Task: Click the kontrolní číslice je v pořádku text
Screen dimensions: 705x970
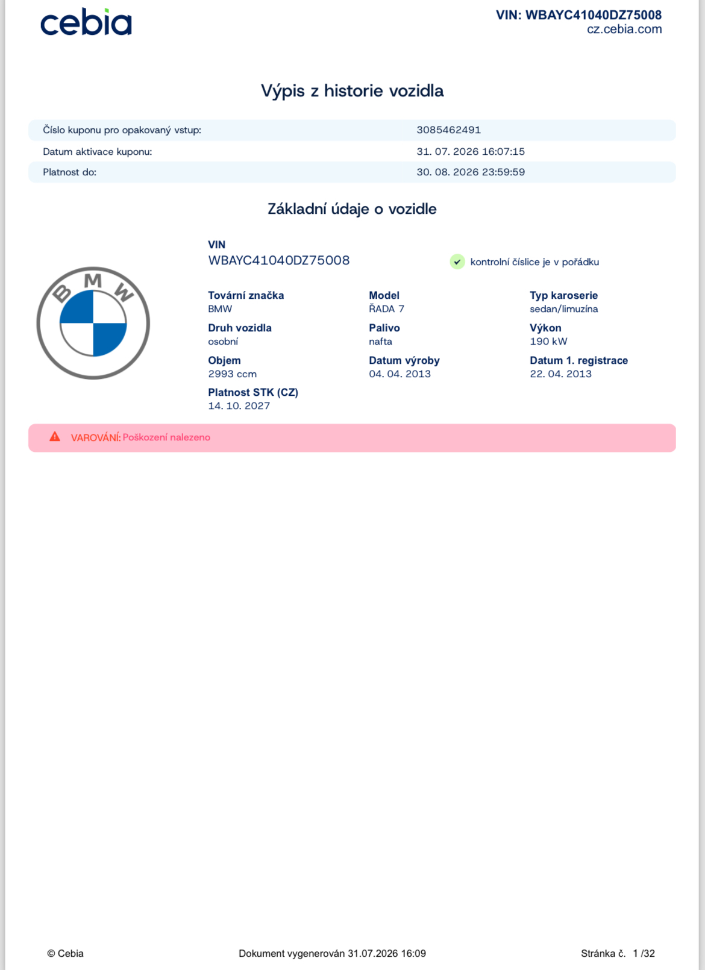Action: tap(534, 262)
